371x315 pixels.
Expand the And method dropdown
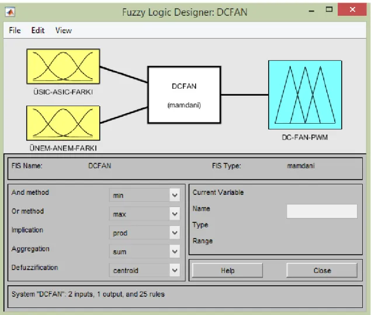[x=144, y=195]
